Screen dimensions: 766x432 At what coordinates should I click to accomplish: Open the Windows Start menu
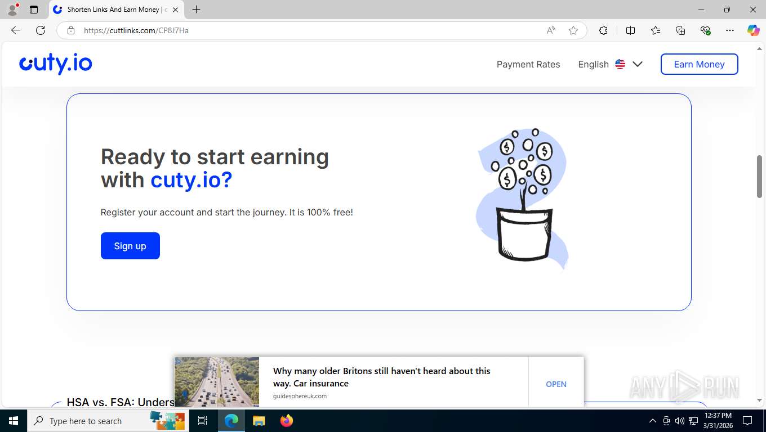pos(14,421)
